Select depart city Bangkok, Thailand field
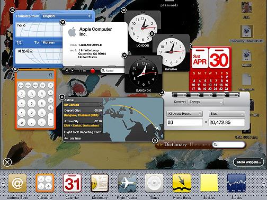 (x=83, y=115)
